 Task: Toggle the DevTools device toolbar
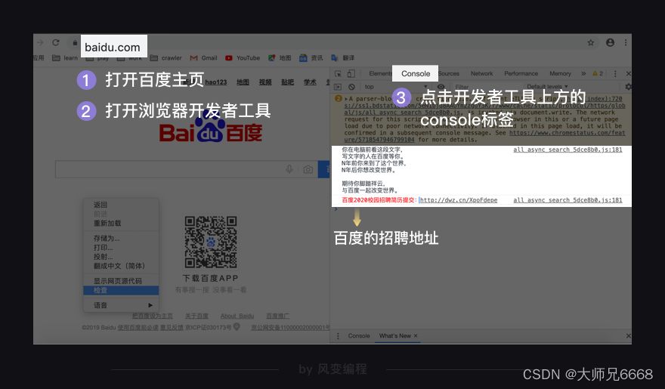351,74
